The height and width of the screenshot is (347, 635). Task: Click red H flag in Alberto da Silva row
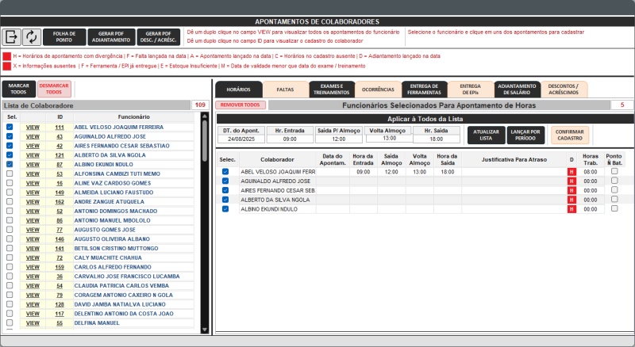pyautogui.click(x=571, y=200)
